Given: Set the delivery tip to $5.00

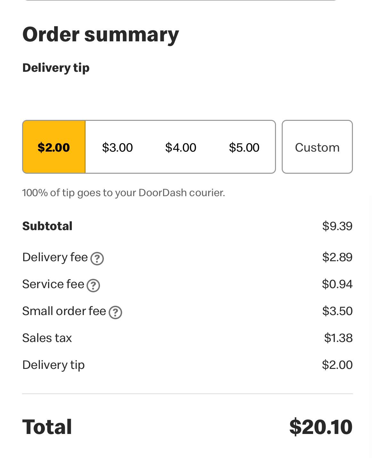Looking at the screenshot, I should tap(244, 147).
